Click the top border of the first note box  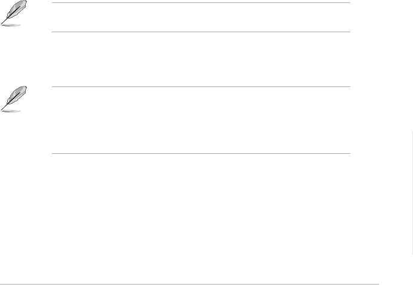click(x=201, y=2)
